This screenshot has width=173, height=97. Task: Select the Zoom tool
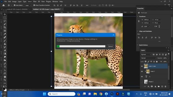(x=5, y=80)
